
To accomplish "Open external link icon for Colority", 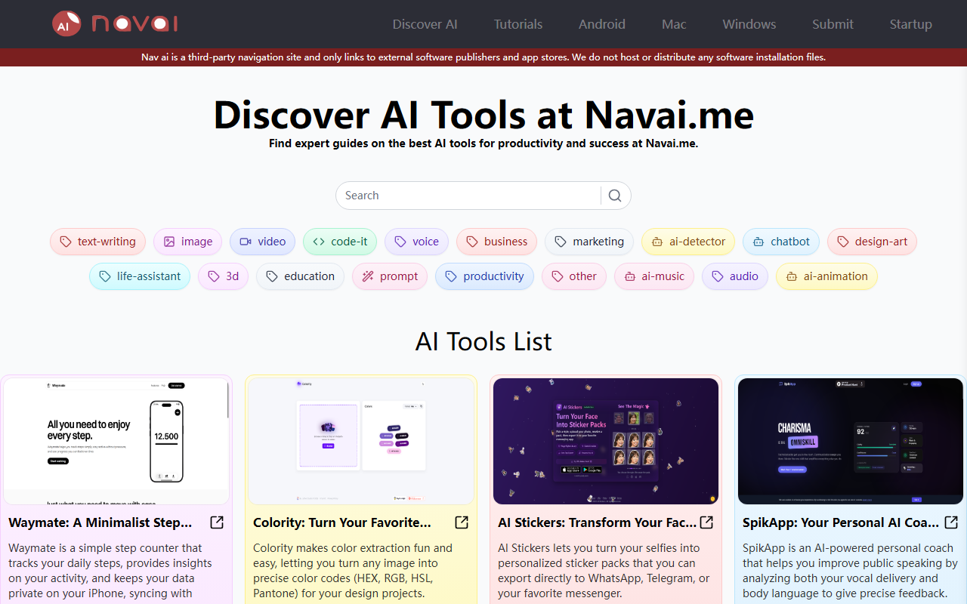I will click(462, 522).
